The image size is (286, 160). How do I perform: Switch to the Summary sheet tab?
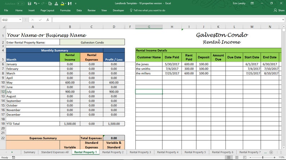click(30, 152)
